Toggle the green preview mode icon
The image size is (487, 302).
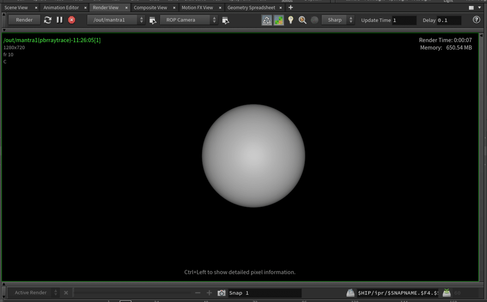point(279,19)
